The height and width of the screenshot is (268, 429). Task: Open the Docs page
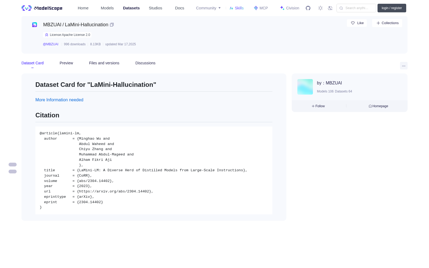point(180,8)
